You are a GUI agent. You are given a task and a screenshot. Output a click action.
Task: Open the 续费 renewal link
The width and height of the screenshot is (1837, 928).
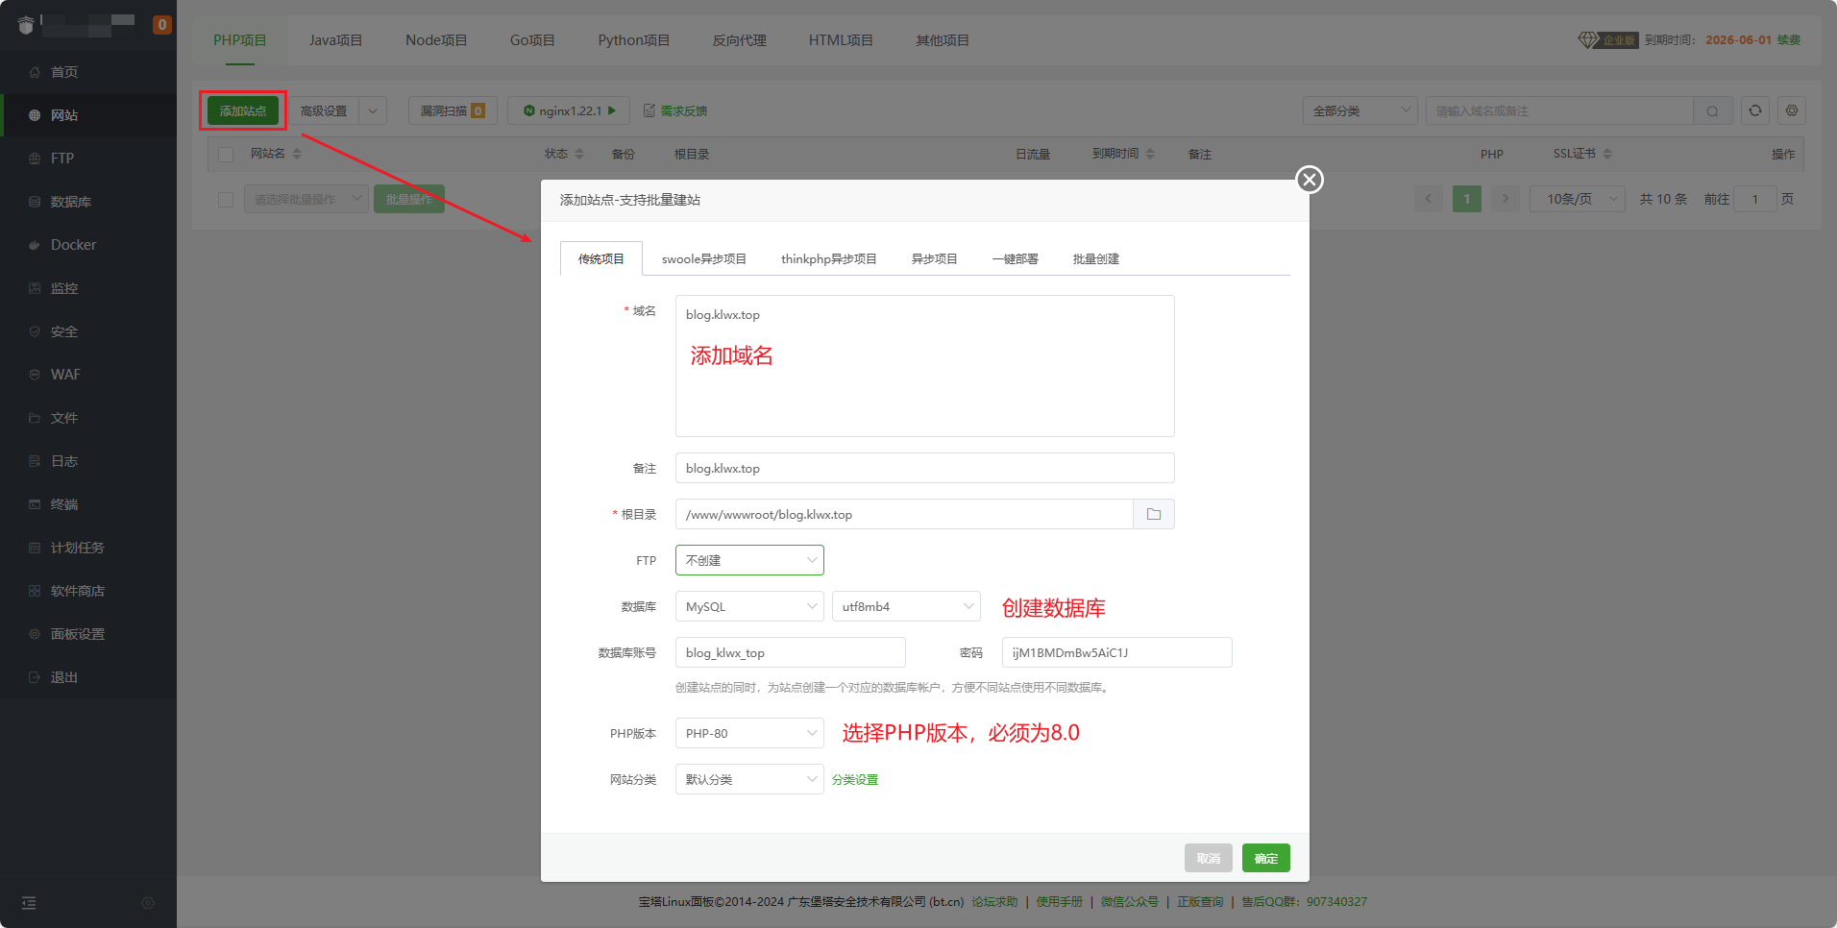click(x=1789, y=40)
